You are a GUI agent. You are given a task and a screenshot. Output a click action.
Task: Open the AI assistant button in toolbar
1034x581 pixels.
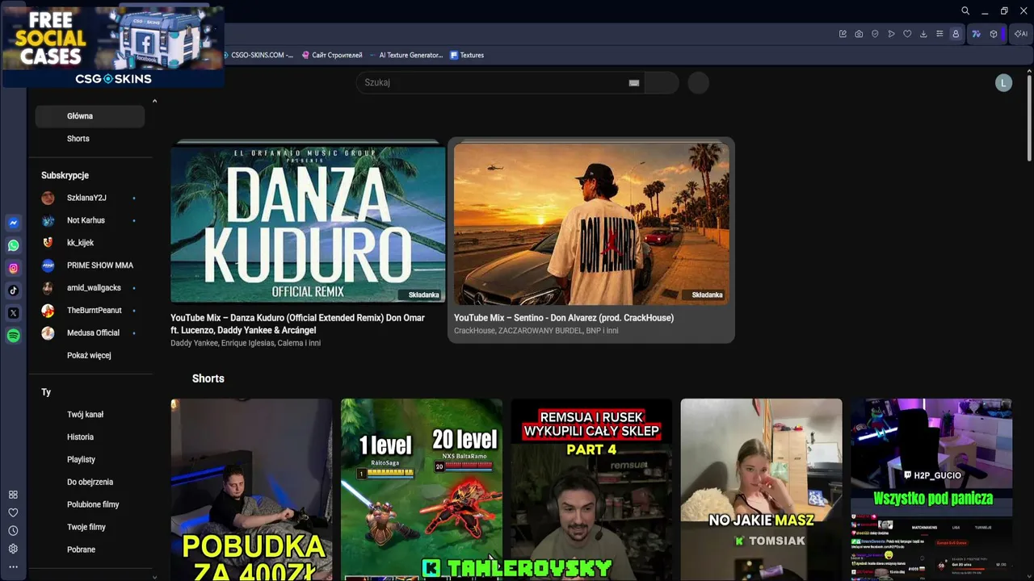point(1021,34)
